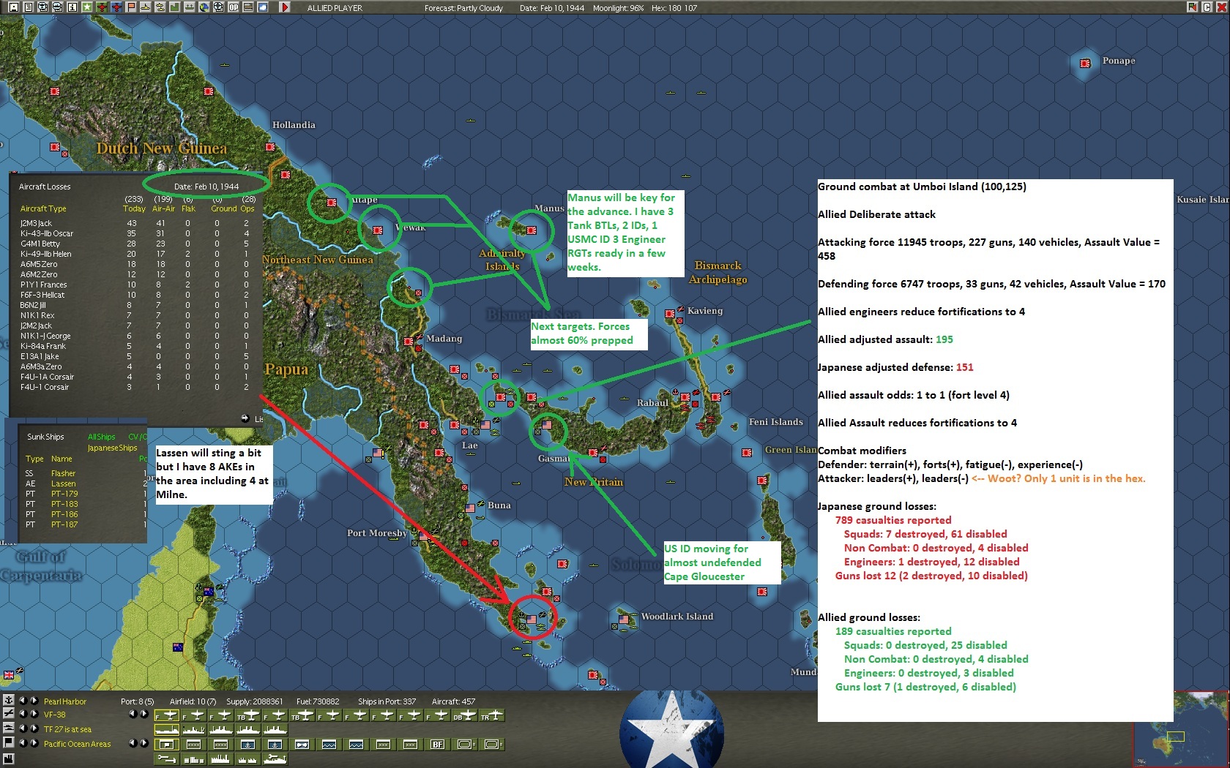Select the TR transport aircraft squadron icon
Viewport: 1230px width, 768px height.
pos(491,715)
